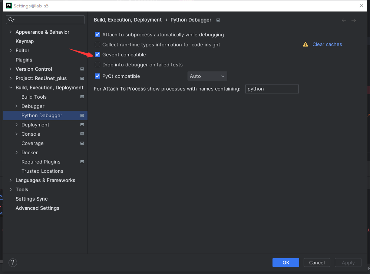Expand the Appearance & Behavior section

click(x=11, y=32)
